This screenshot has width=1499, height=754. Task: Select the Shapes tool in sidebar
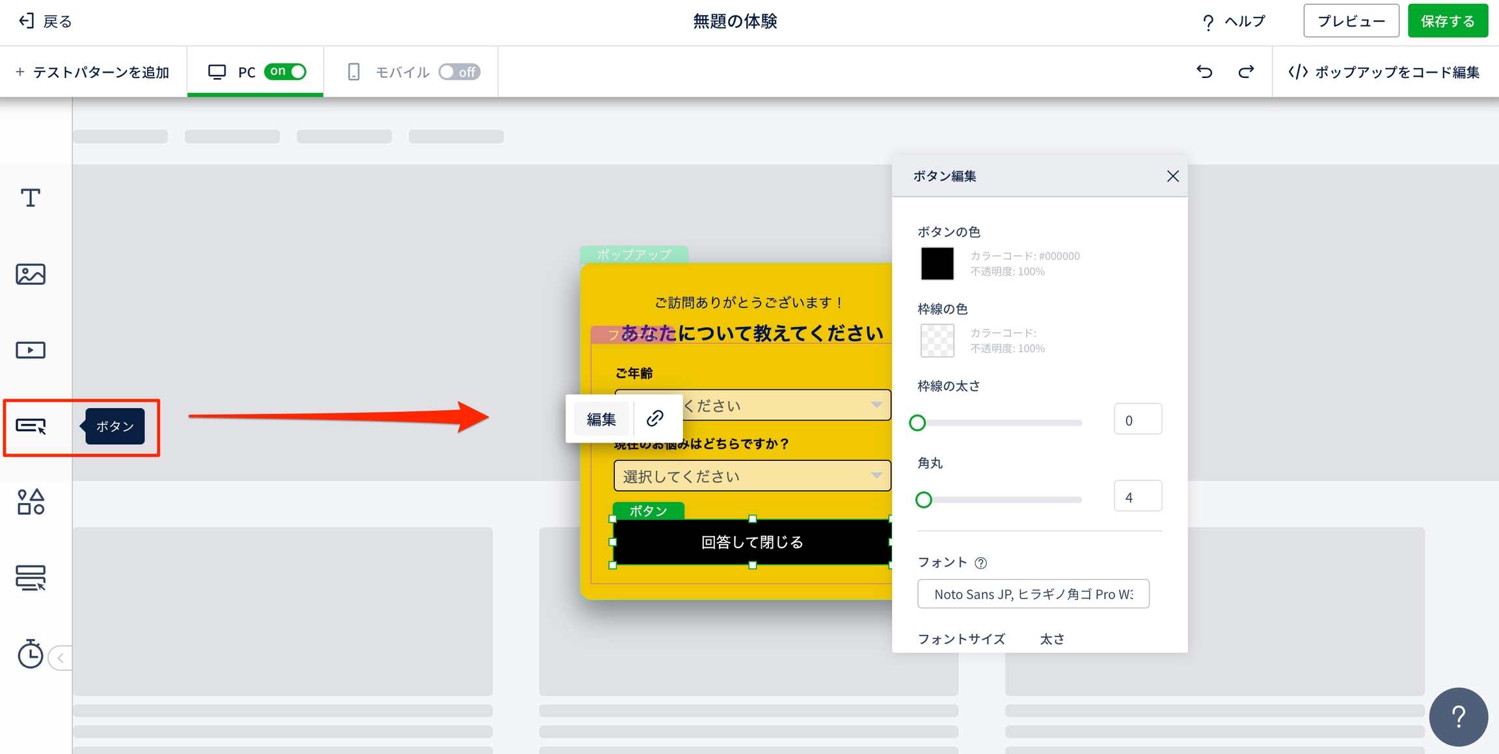pyautogui.click(x=31, y=502)
